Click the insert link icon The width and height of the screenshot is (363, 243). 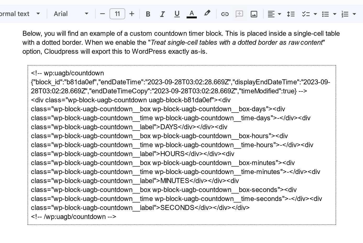coord(225,14)
